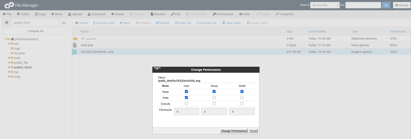Enable the Write permission for Group
Screen dimensions: 411x139
click(x=214, y=98)
